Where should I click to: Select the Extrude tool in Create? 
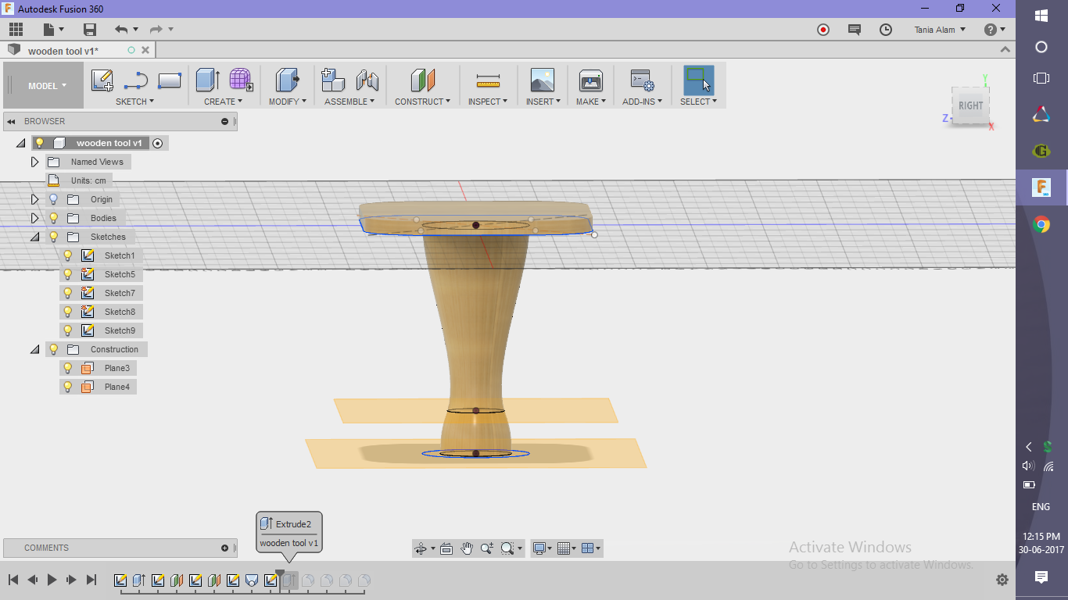[x=207, y=80]
